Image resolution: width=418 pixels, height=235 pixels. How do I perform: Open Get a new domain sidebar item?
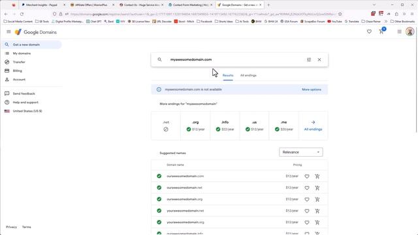click(31, 44)
